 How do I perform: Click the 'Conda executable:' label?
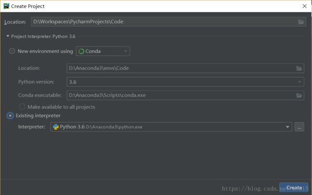pos(40,95)
